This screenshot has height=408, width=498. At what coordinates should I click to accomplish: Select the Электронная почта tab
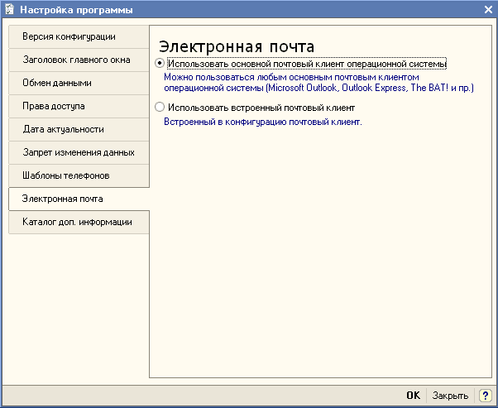[x=79, y=199]
